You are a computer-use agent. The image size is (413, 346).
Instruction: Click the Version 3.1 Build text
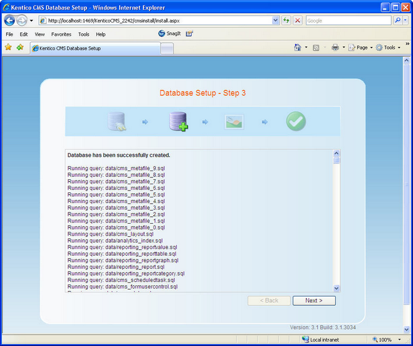(x=323, y=327)
